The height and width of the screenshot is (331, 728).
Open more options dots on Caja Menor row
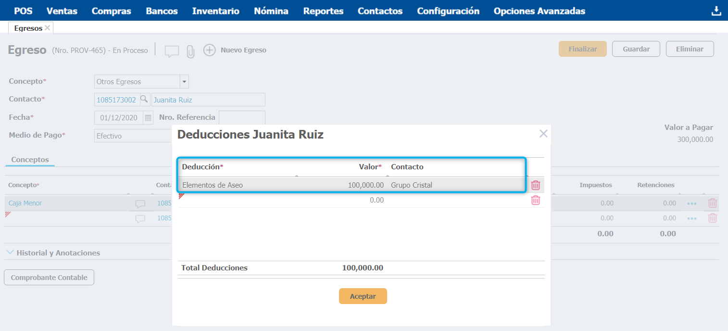pos(691,204)
